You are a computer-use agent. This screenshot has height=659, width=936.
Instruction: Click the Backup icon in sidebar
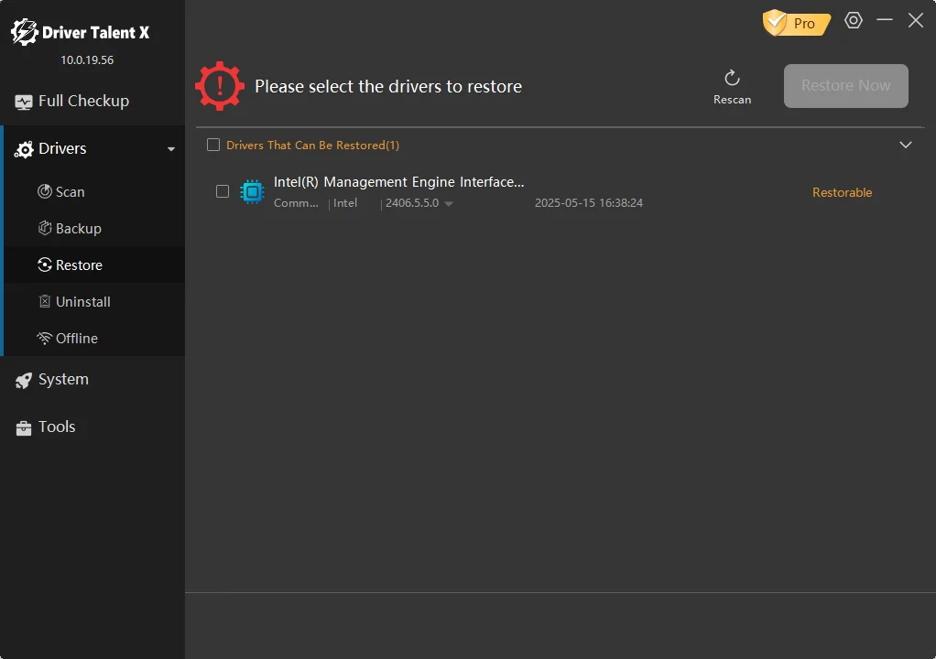45,228
